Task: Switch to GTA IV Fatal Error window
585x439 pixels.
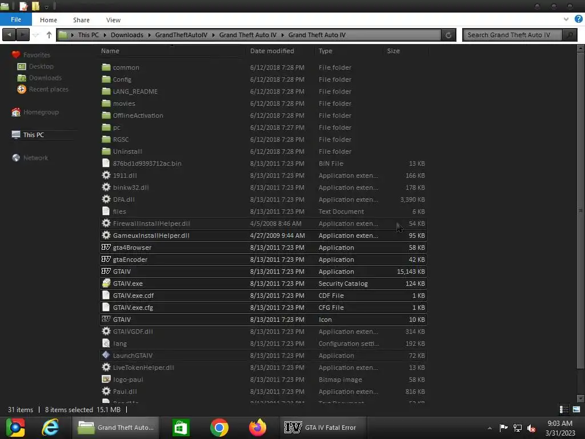Action: [323, 428]
